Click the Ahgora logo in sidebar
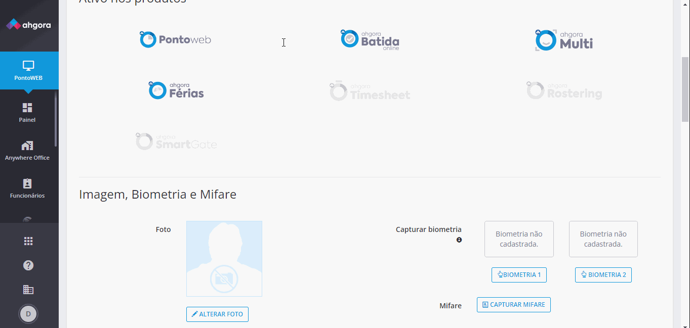This screenshot has height=328, width=690. [28, 25]
